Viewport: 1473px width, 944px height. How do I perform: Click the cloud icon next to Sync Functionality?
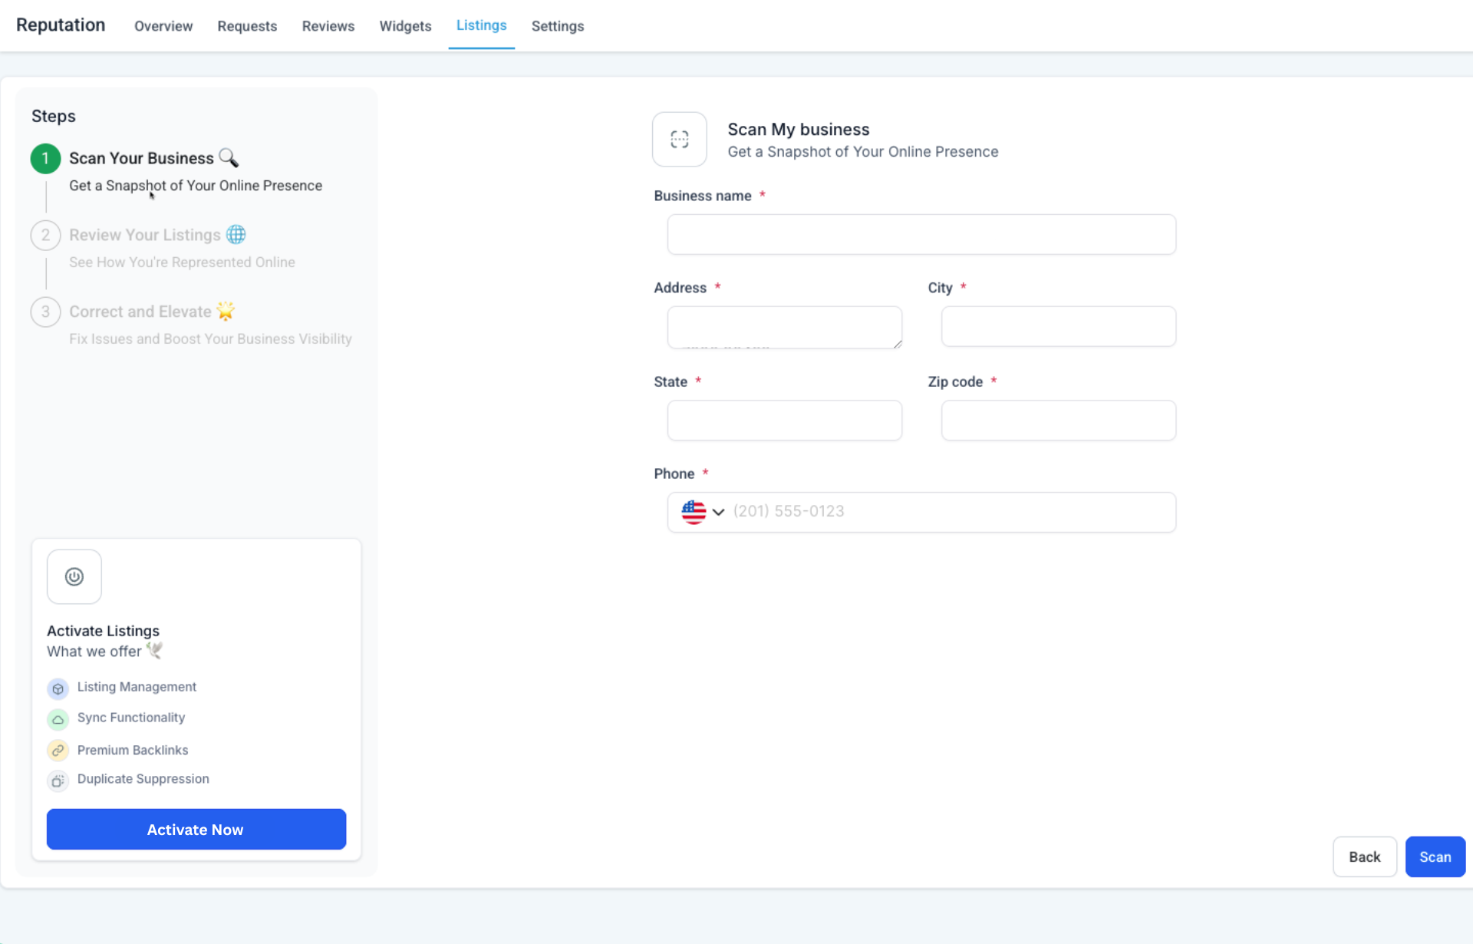click(x=58, y=719)
